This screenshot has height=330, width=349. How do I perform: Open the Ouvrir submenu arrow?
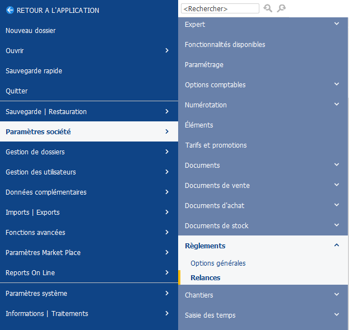coord(167,50)
